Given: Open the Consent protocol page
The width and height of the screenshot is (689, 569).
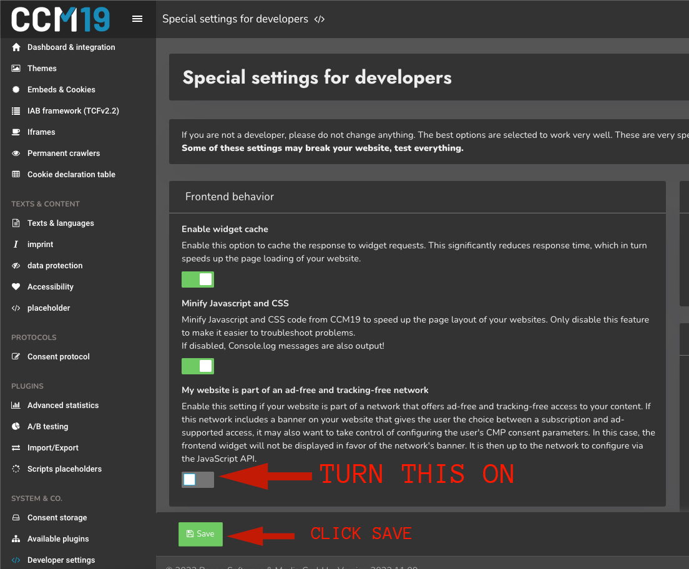Looking at the screenshot, I should [x=59, y=356].
